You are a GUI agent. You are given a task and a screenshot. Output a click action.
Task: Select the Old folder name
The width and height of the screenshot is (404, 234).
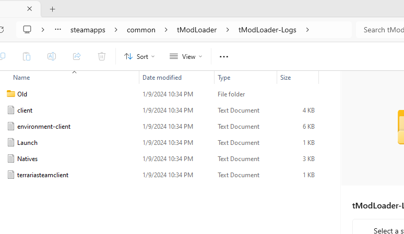[22, 94]
